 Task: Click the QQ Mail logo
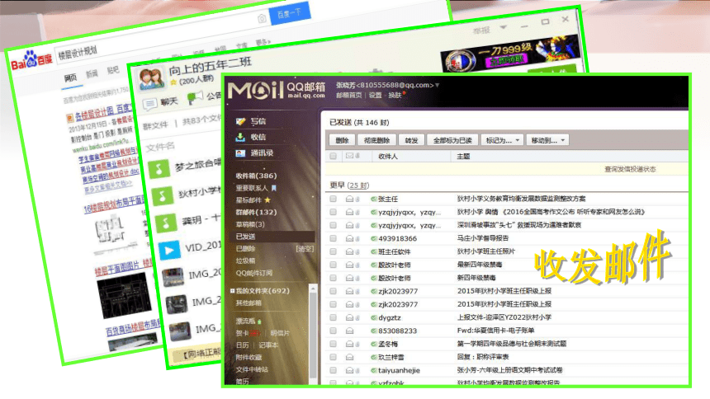277,90
